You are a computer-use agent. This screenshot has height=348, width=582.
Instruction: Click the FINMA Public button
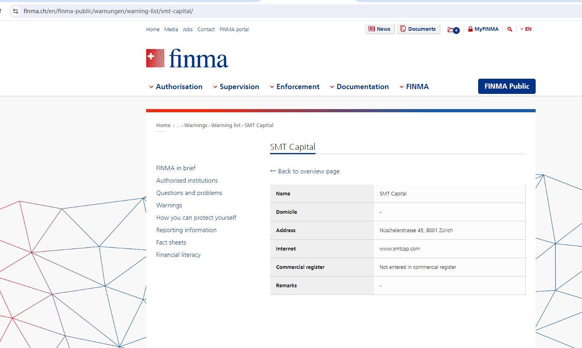(507, 86)
